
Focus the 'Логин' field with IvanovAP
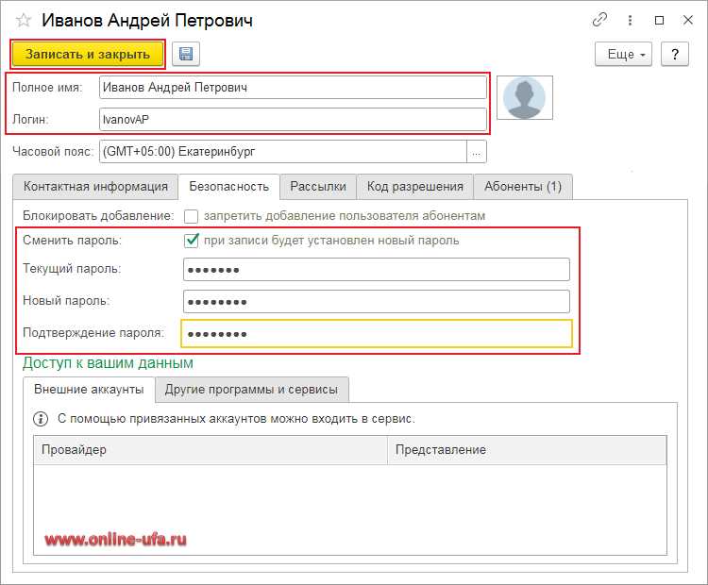(x=293, y=120)
